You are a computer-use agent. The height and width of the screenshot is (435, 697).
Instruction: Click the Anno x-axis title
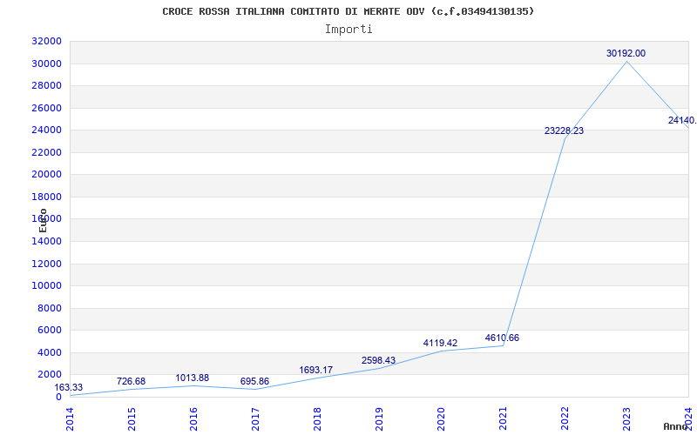(x=676, y=426)
